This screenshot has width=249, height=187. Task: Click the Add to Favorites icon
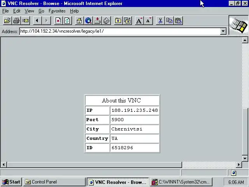point(127,21)
